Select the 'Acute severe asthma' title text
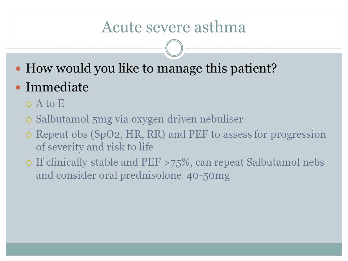The width and height of the screenshot is (348, 261). 174,27
